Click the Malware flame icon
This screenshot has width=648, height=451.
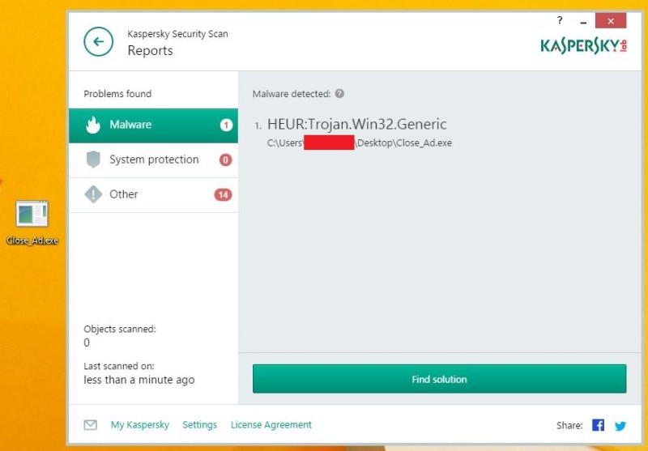point(93,125)
